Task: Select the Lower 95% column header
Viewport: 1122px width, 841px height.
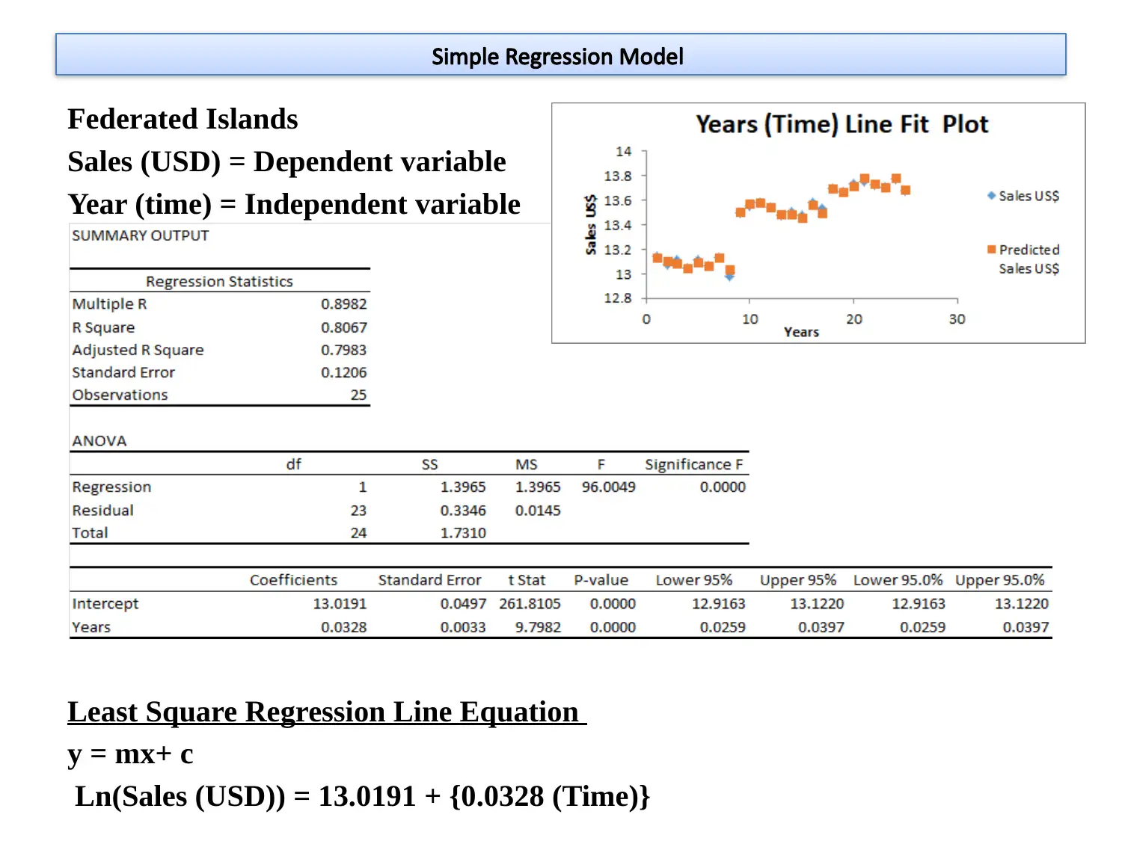Action: [x=694, y=580]
